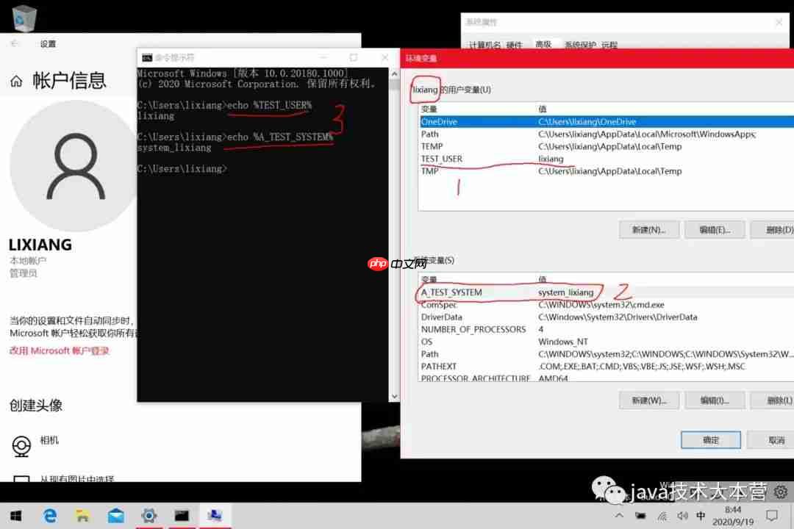794x529 pixels.
Task: Click the speaker icon in the system tray
Action: (x=682, y=516)
